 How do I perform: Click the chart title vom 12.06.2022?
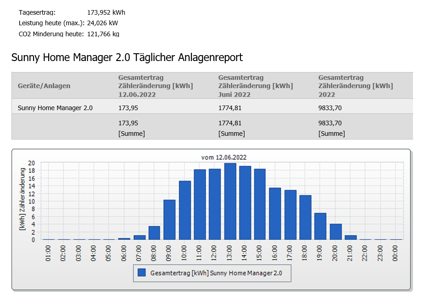pyautogui.click(x=223, y=157)
